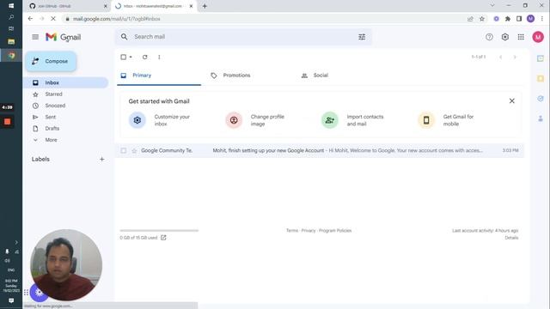The width and height of the screenshot is (550, 309).
Task: Open Keep in side panel
Action: (x=541, y=79)
